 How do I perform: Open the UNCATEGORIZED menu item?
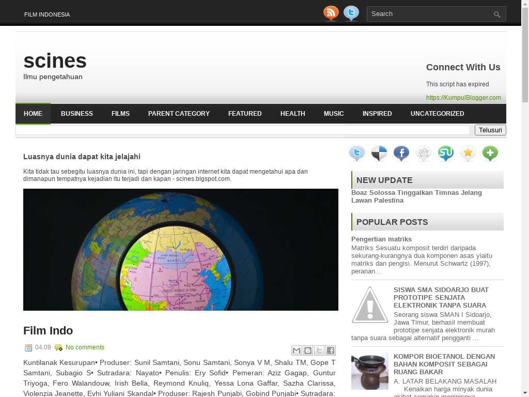click(437, 113)
